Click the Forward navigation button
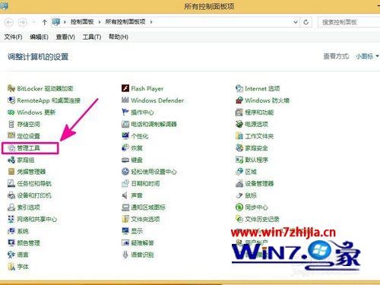 coord(23,22)
